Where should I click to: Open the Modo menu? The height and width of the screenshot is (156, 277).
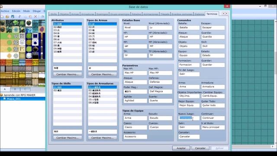(x=26, y=11)
